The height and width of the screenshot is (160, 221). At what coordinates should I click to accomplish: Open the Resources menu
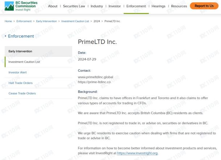click(179, 6)
